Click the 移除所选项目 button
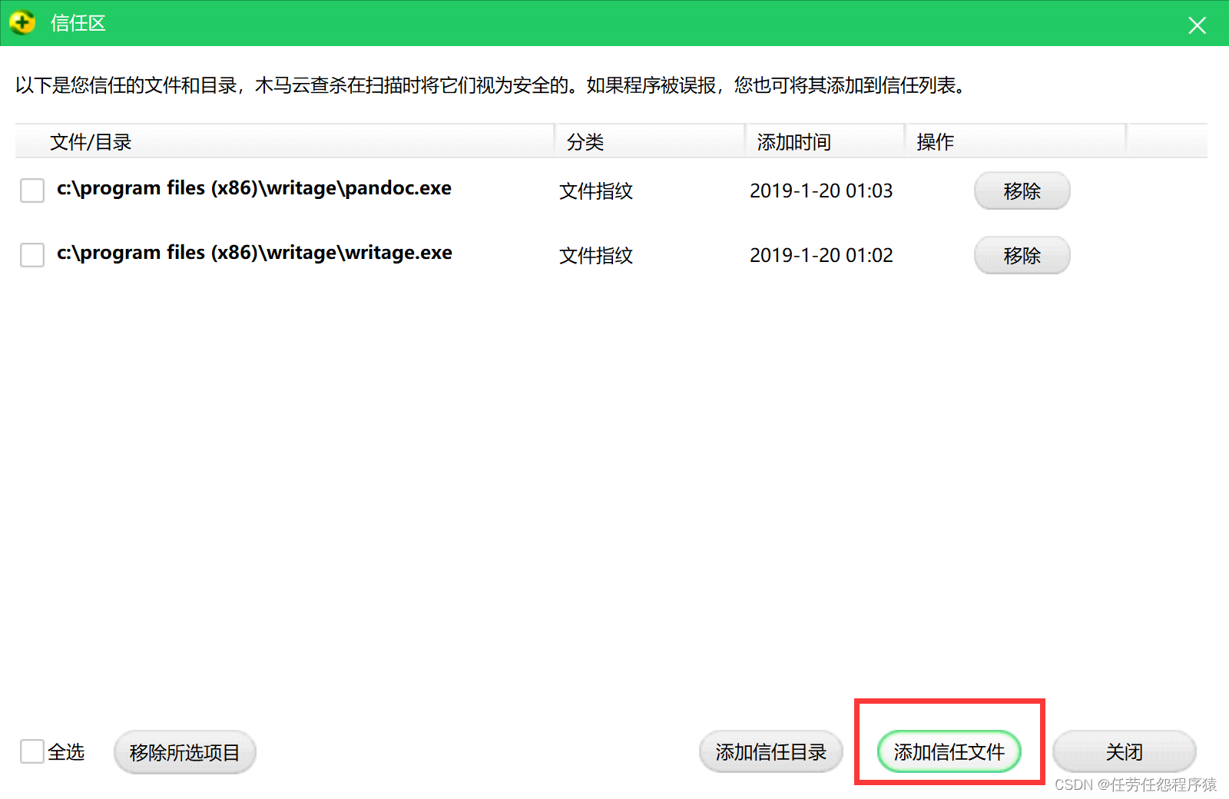Viewport: 1229px width, 799px height. coord(184,752)
